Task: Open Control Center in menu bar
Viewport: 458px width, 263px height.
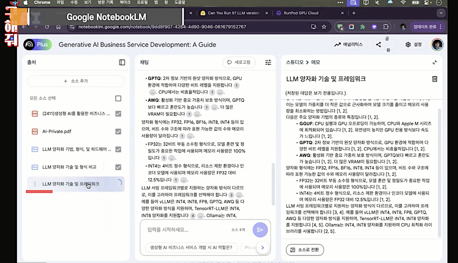Action: click(427, 3)
